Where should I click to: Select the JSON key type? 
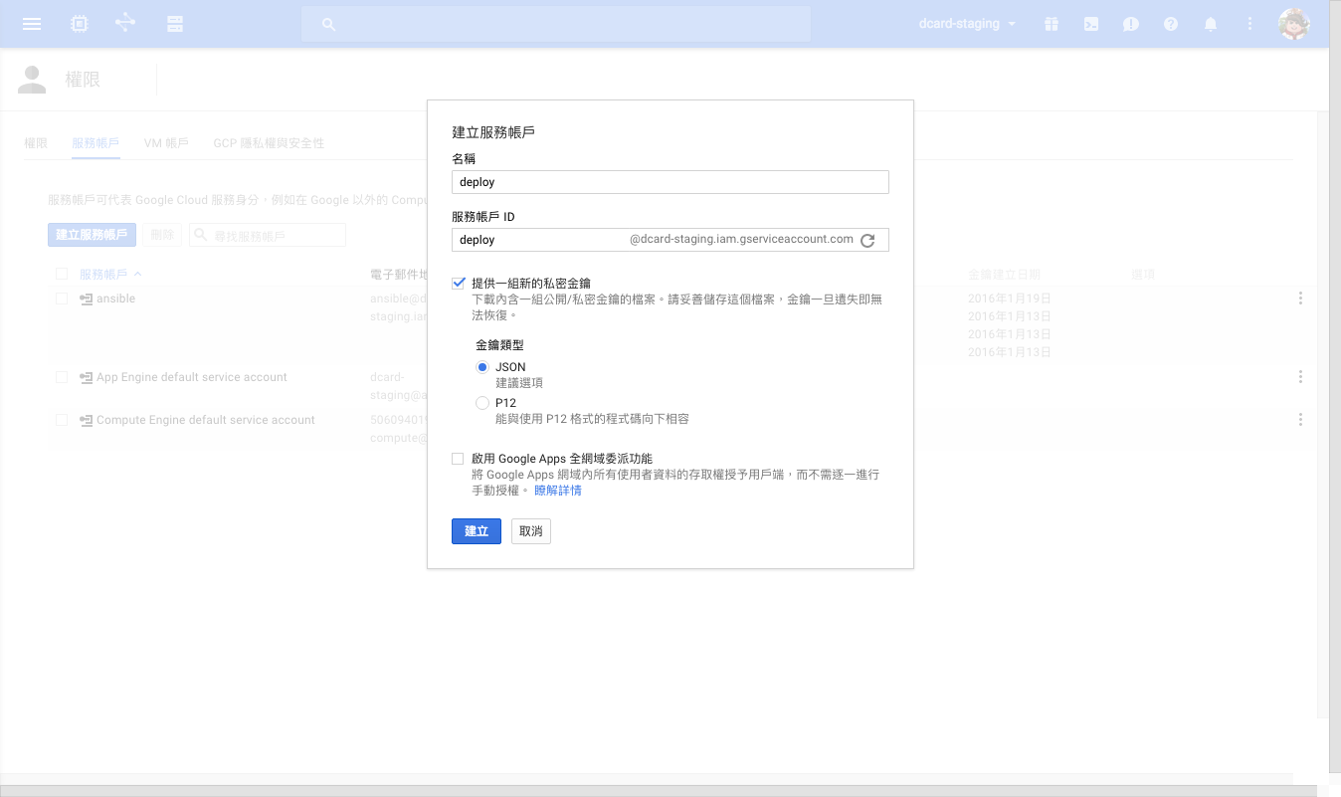[482, 367]
